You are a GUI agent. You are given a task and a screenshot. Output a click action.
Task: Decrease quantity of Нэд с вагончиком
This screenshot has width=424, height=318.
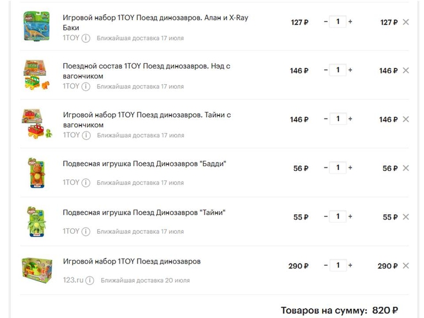pyautogui.click(x=325, y=70)
